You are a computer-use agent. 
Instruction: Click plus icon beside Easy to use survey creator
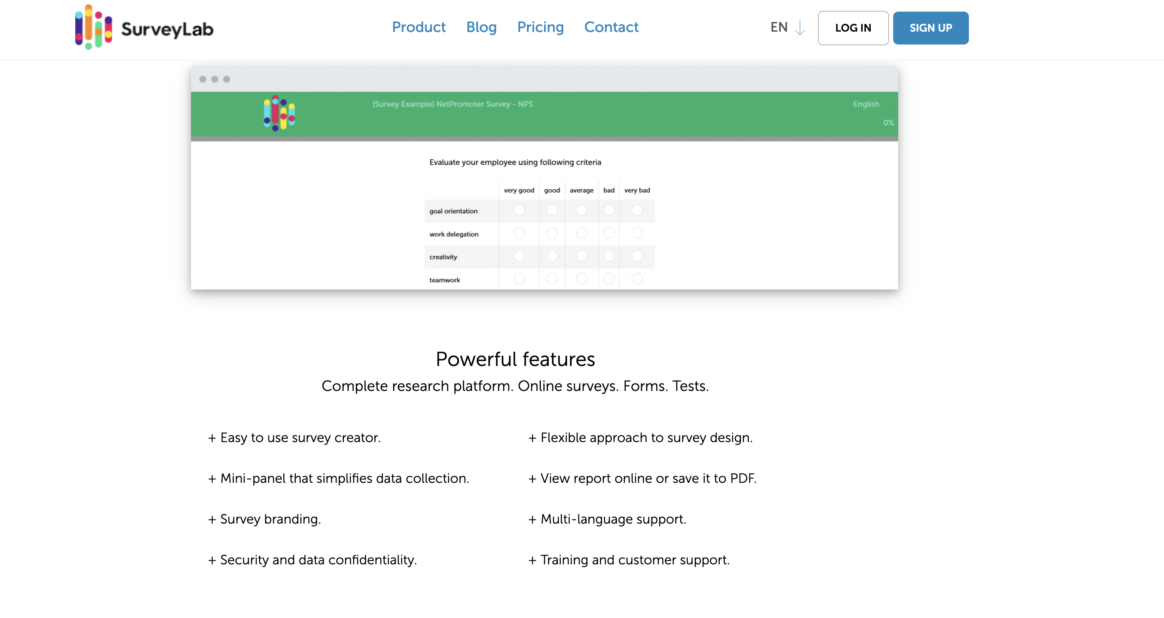pyautogui.click(x=212, y=438)
